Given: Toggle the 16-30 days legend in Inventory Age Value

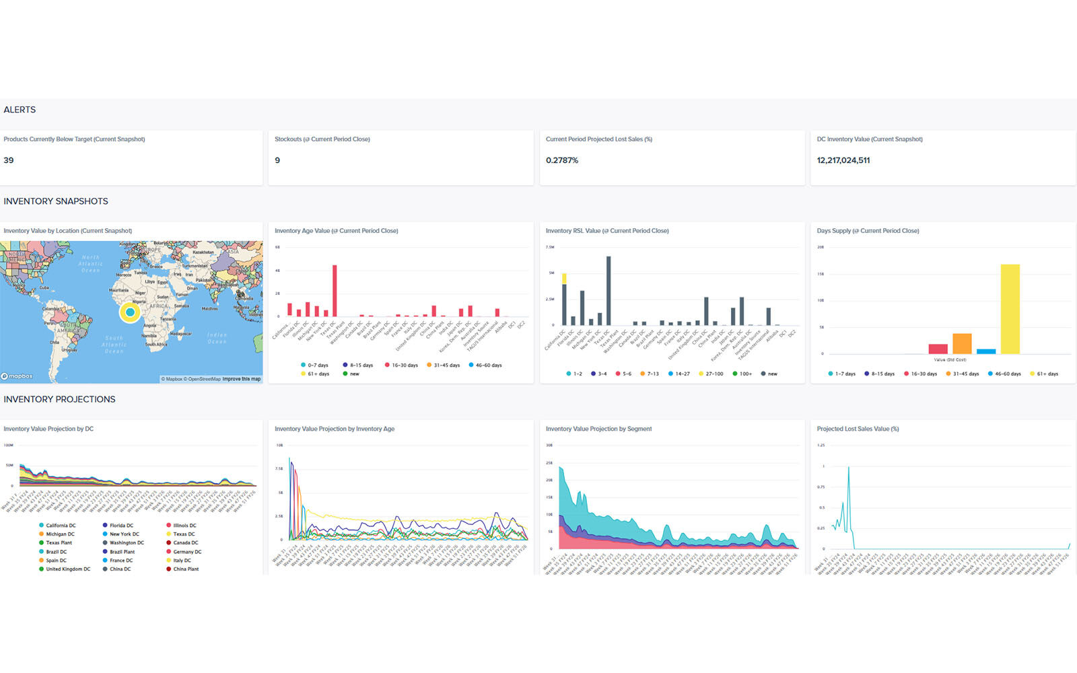Looking at the screenshot, I should point(401,365).
